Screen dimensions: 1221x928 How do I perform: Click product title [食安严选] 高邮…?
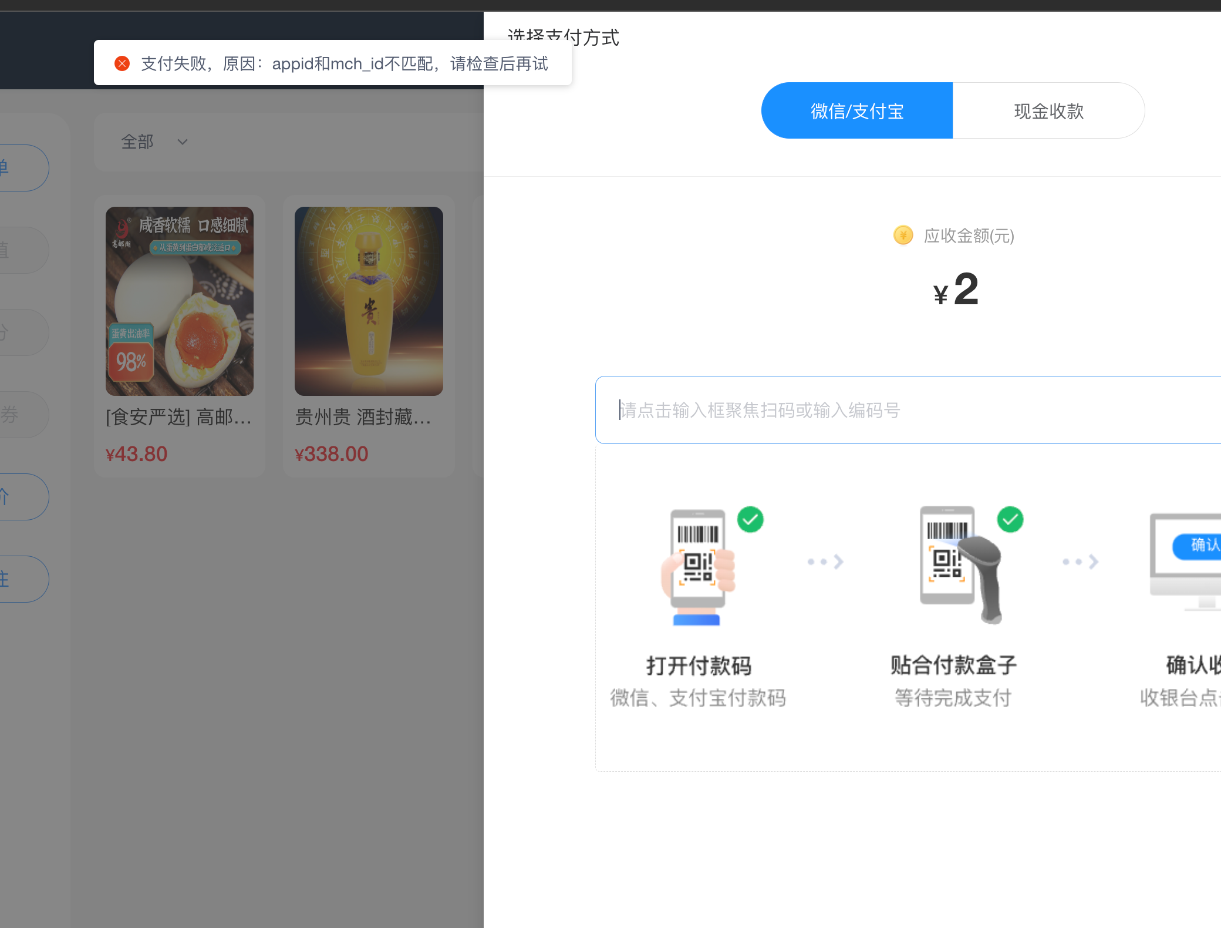tap(179, 417)
